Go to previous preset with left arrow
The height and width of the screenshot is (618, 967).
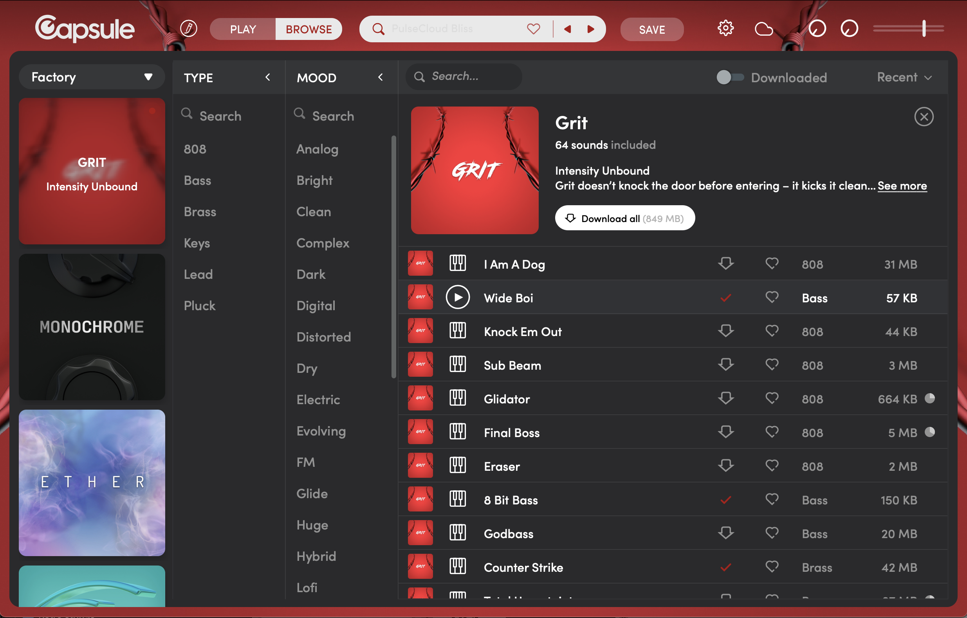pyautogui.click(x=567, y=29)
